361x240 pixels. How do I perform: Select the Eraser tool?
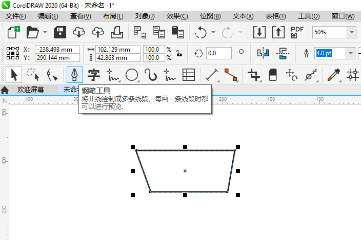(x=273, y=75)
